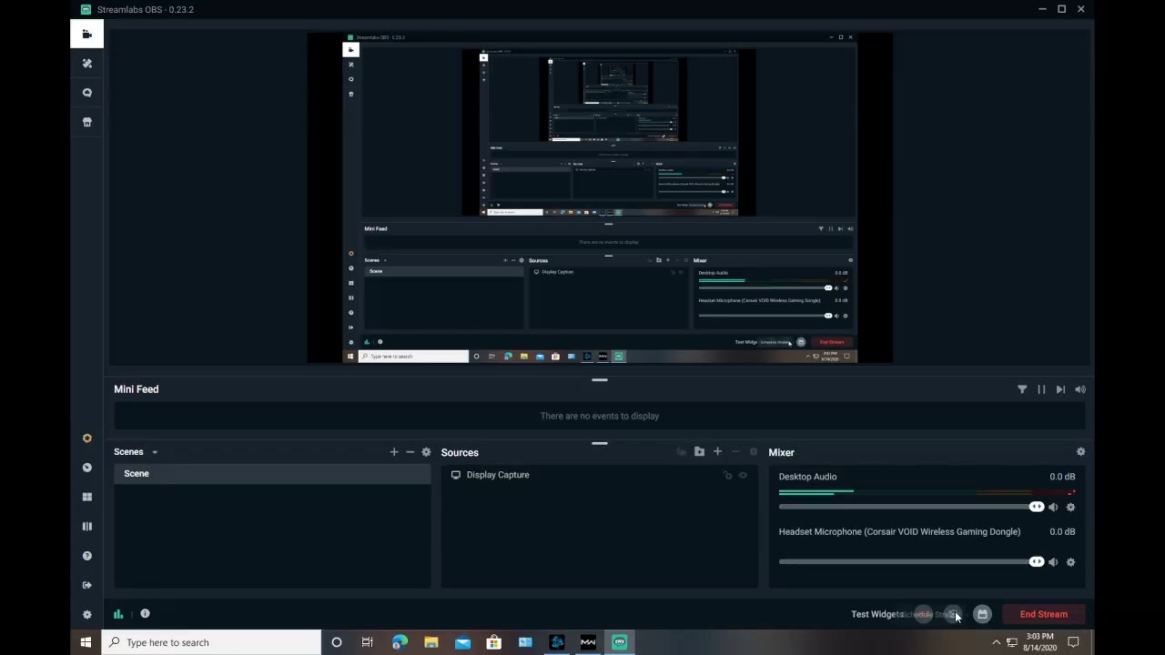Expand the Scenes collection dropdown arrow
1165x655 pixels.
(x=155, y=452)
